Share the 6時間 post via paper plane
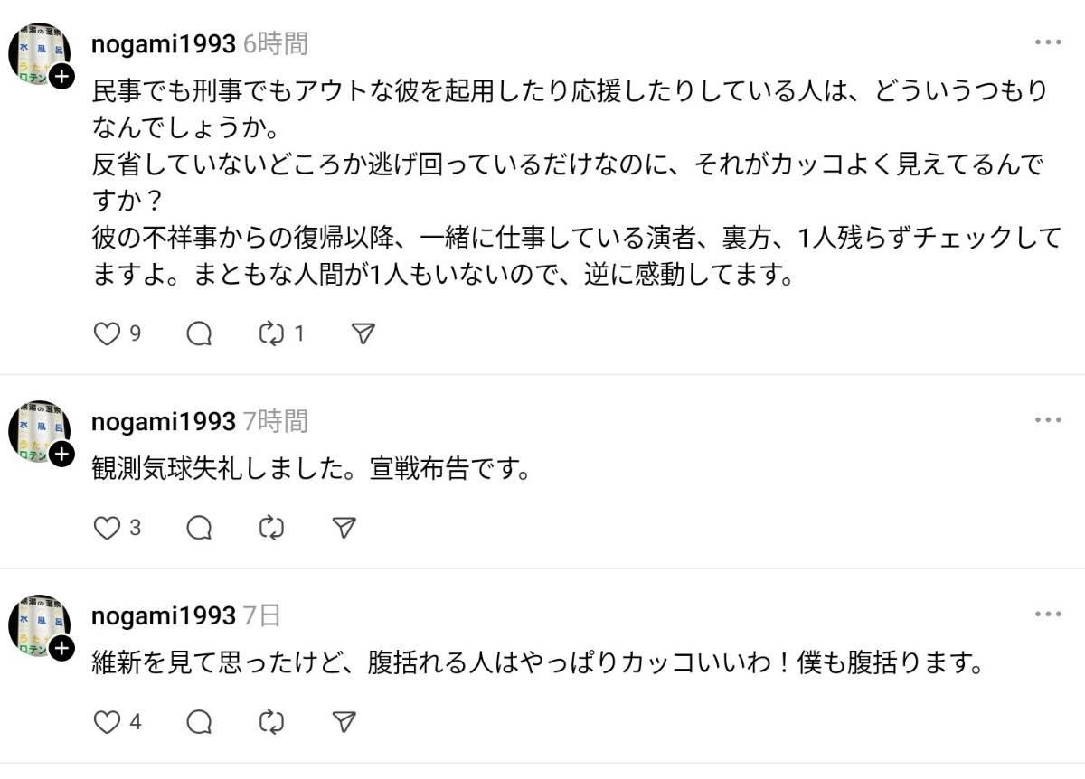The image size is (1085, 779). (363, 334)
